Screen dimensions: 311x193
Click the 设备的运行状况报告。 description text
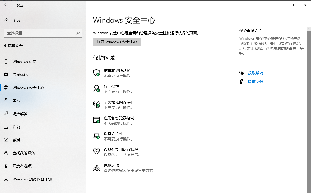coord(122,155)
